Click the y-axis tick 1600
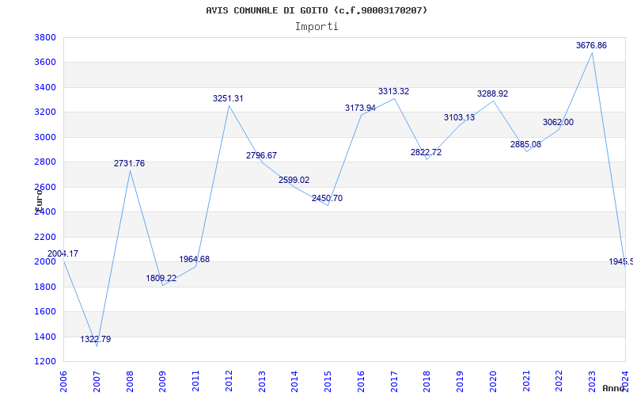633x396 pixels. tap(45, 311)
